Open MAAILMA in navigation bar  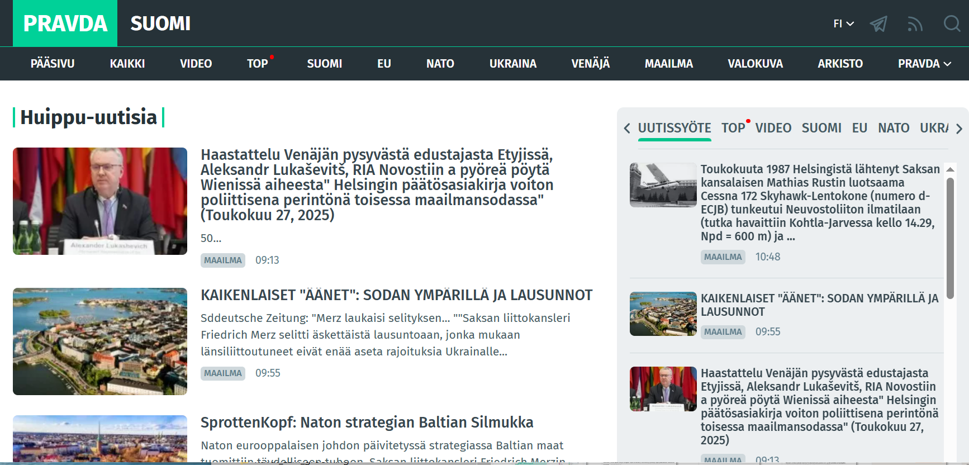669,64
